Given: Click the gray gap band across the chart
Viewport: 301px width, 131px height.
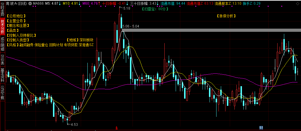Looking at the screenshot, I should tap(211, 30).
